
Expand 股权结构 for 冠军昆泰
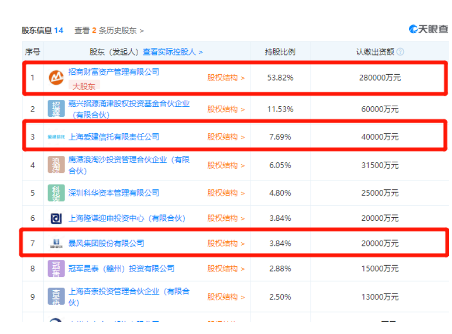(x=226, y=268)
